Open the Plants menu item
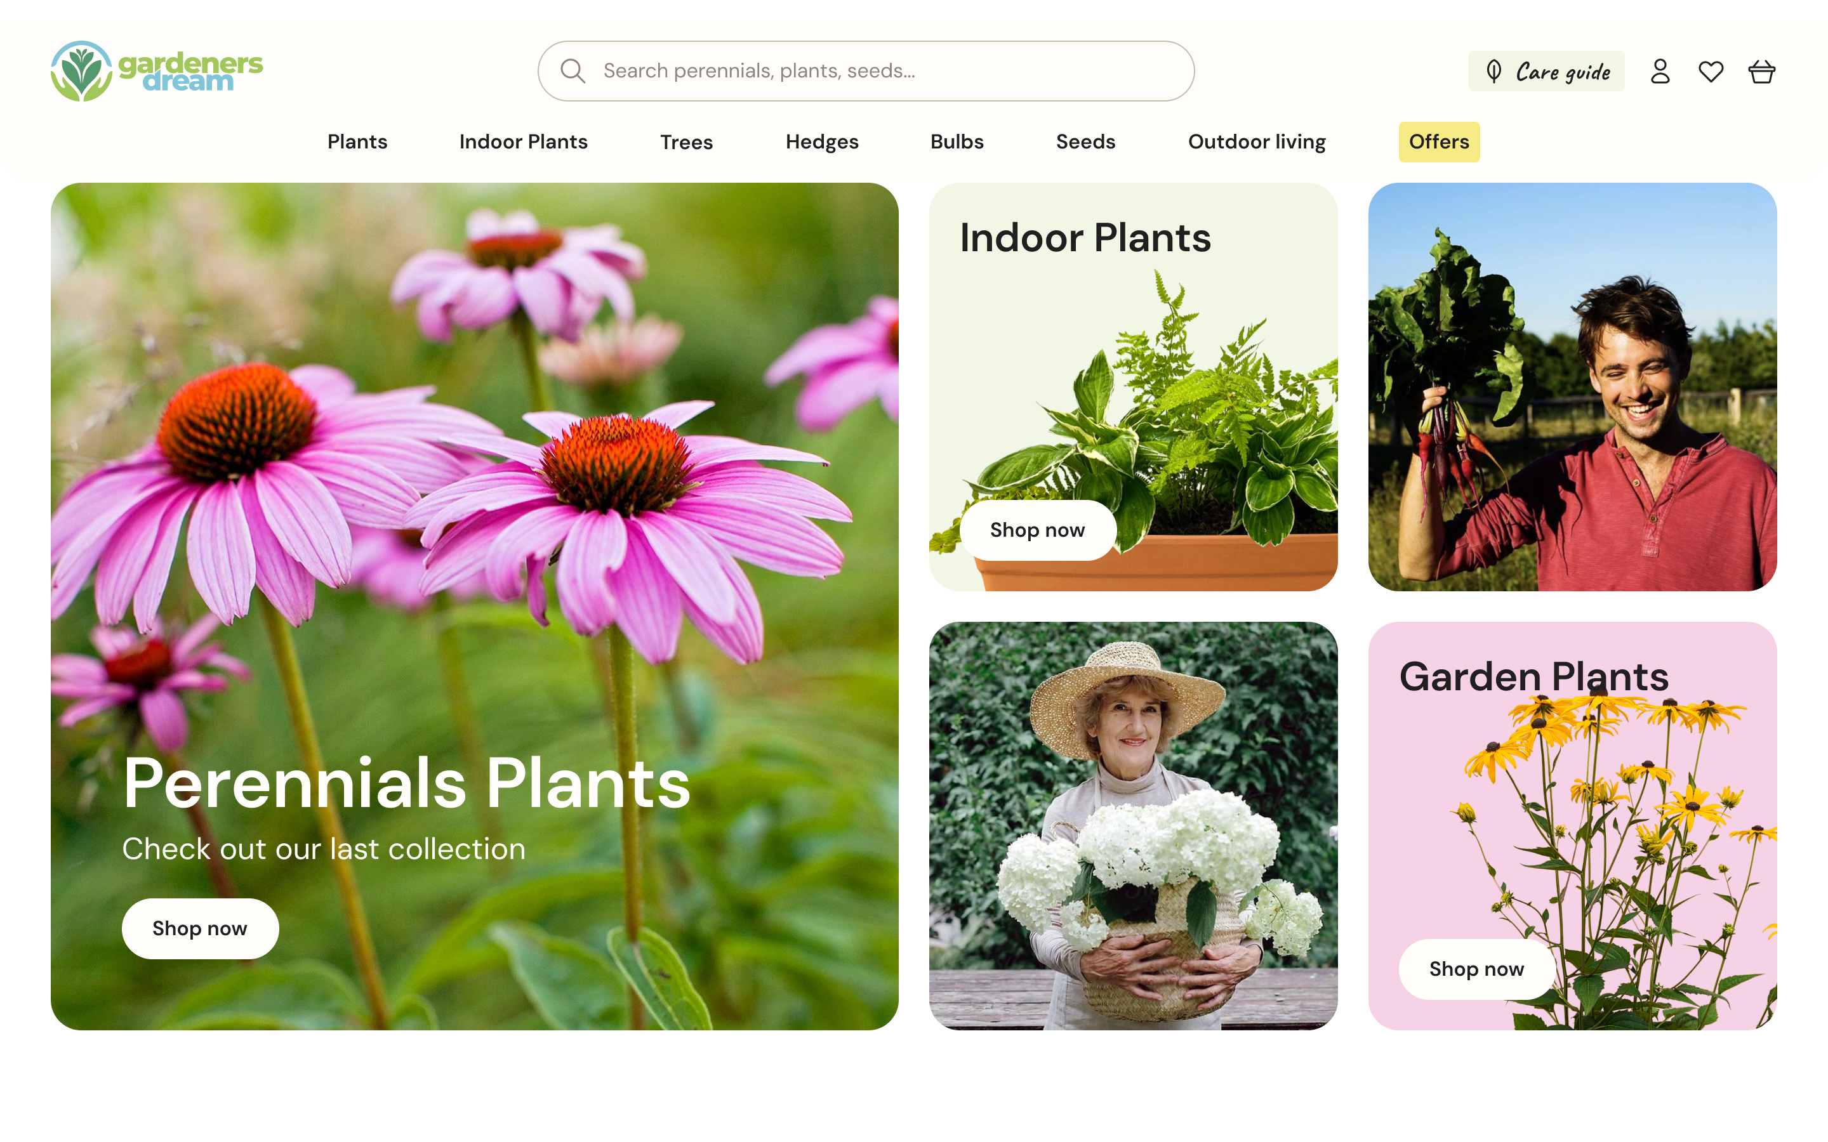The image size is (1828, 1142). pos(357,142)
